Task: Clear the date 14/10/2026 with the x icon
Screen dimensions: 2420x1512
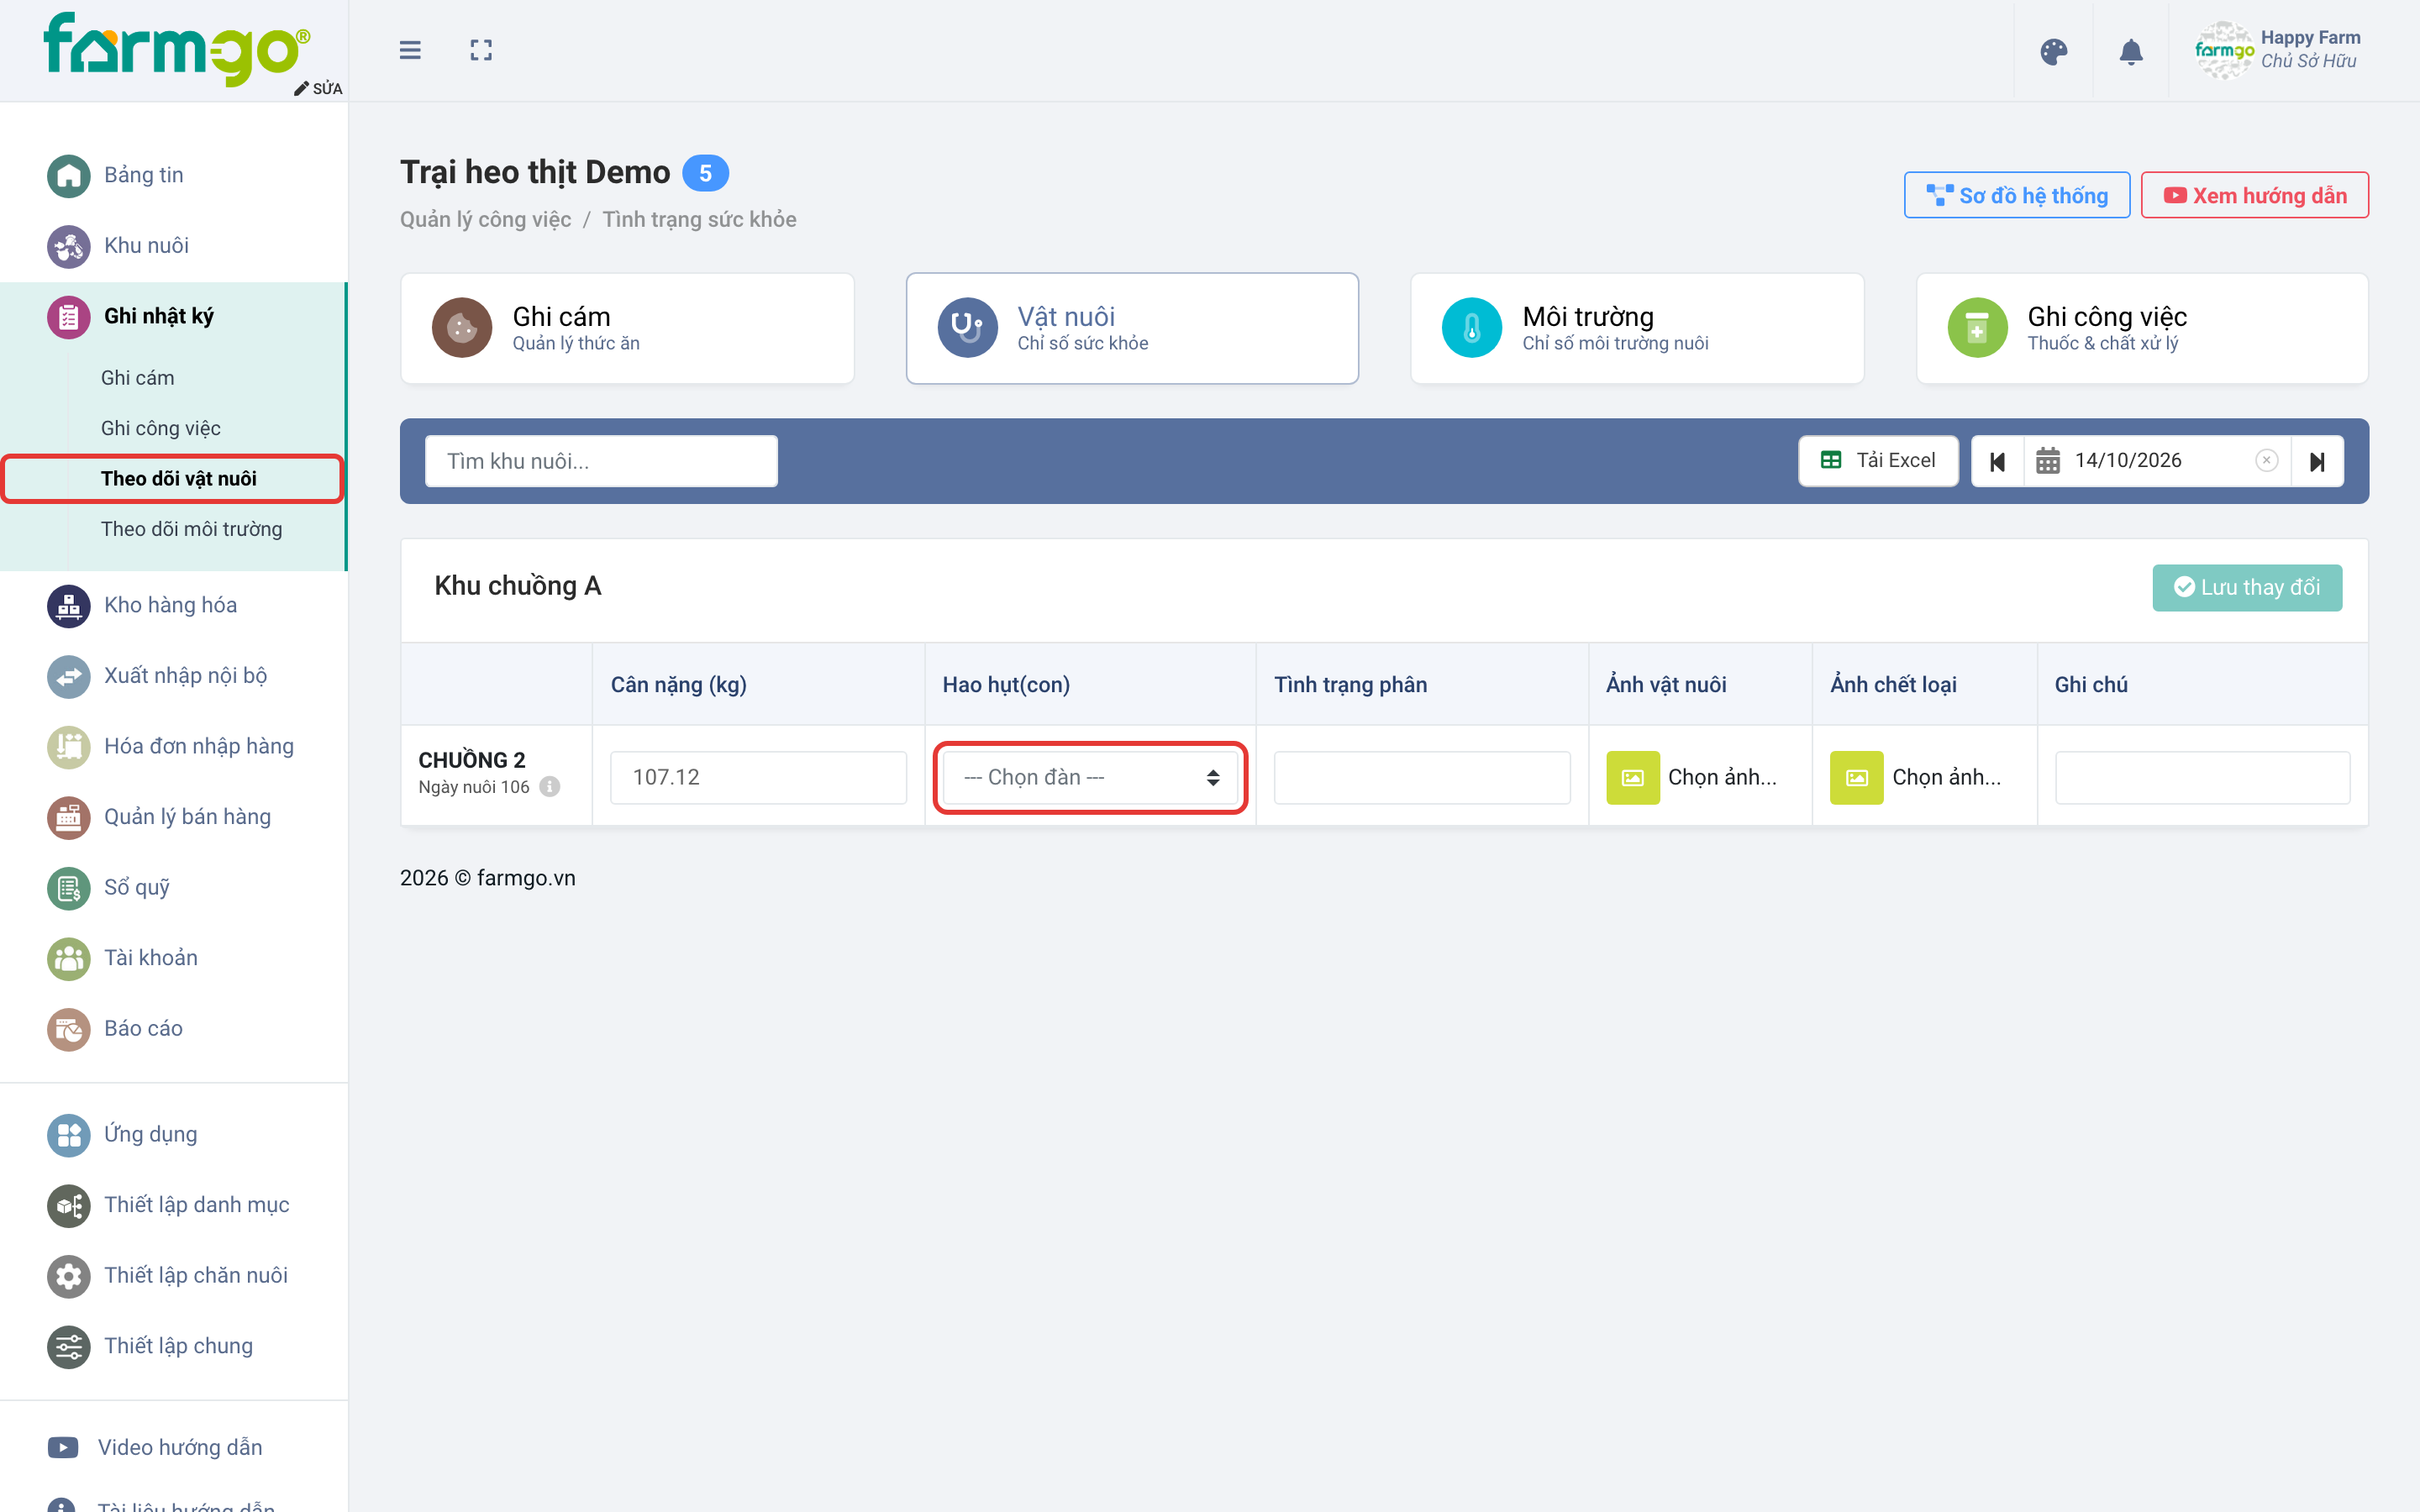Action: tap(2266, 461)
